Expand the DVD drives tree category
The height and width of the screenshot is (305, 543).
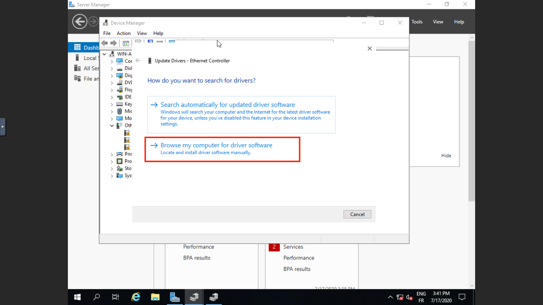112,83
